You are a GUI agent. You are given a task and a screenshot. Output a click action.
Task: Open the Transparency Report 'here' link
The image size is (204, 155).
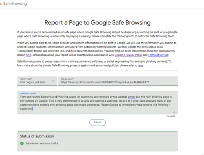tap(29, 55)
